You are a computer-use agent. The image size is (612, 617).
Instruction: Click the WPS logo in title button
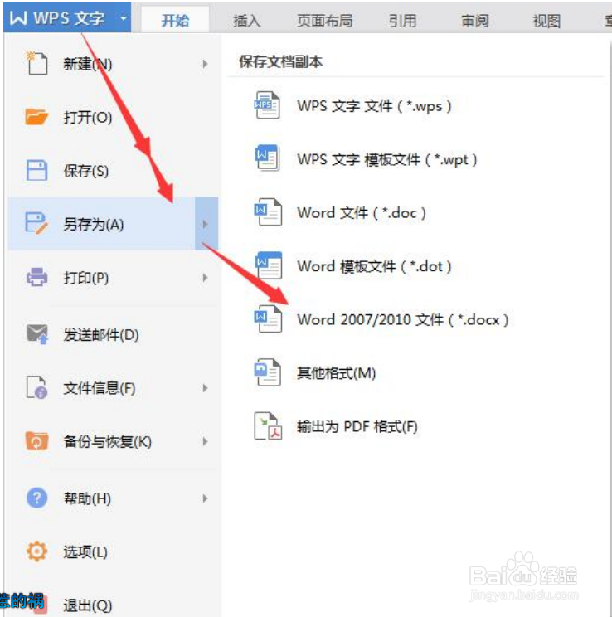click(18, 17)
